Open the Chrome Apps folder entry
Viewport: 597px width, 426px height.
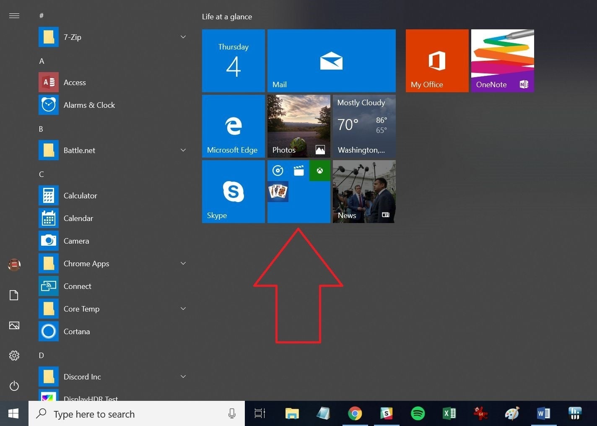pyautogui.click(x=113, y=263)
